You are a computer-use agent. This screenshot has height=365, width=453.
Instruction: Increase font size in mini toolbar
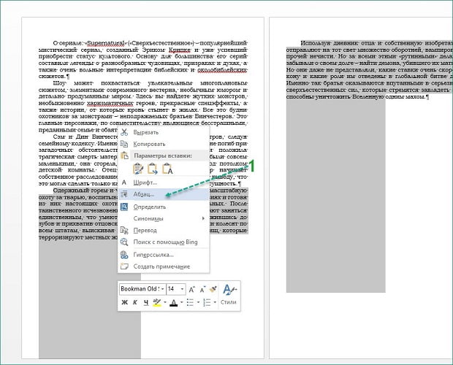point(191,289)
